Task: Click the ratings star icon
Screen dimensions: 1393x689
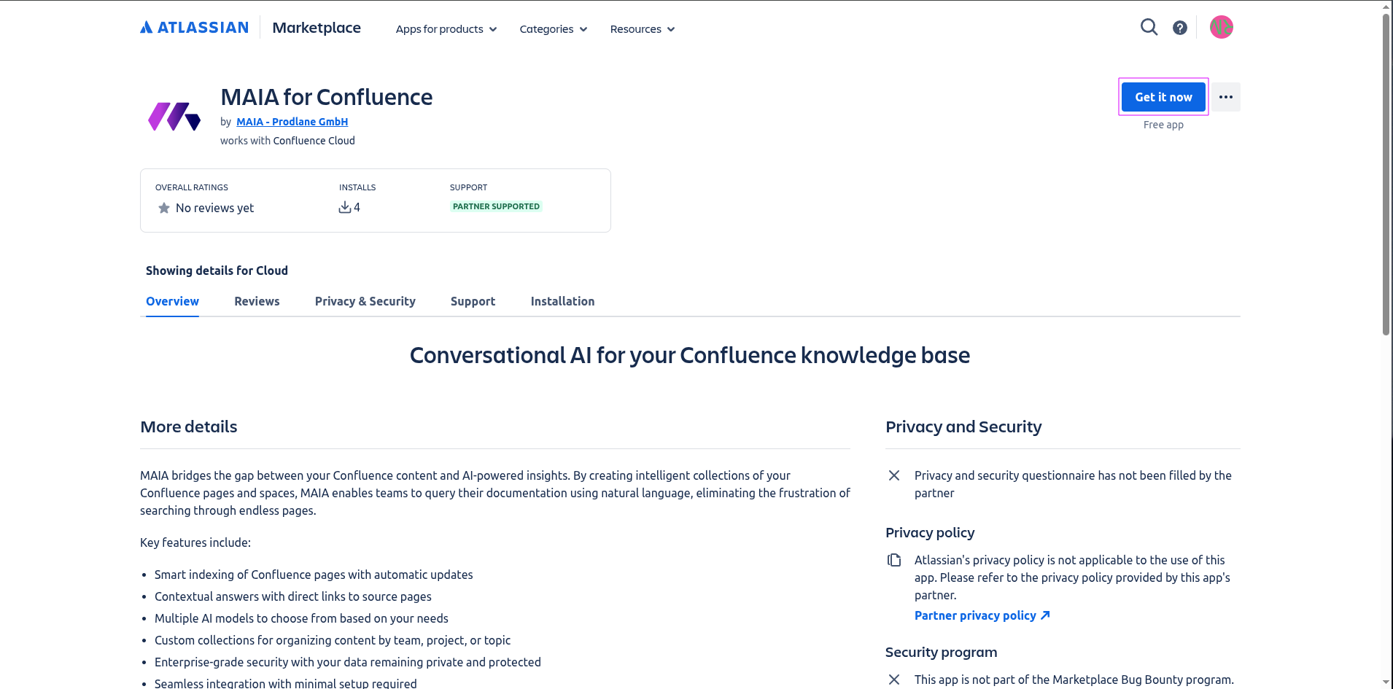Action: 164,209
